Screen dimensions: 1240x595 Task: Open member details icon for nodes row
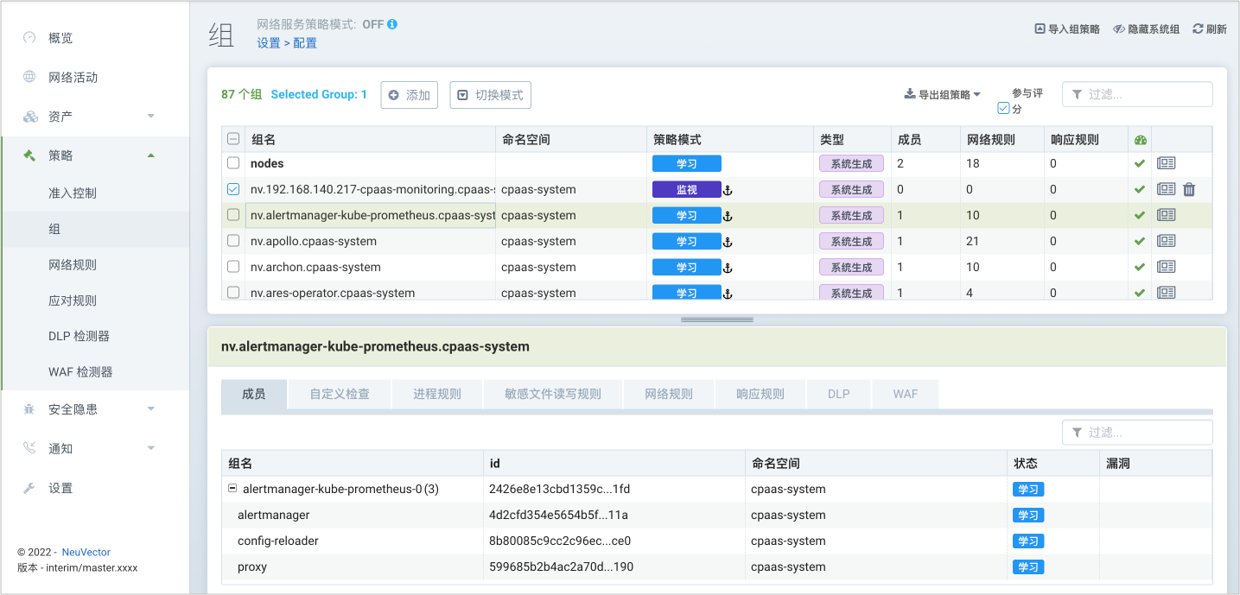(x=1166, y=163)
